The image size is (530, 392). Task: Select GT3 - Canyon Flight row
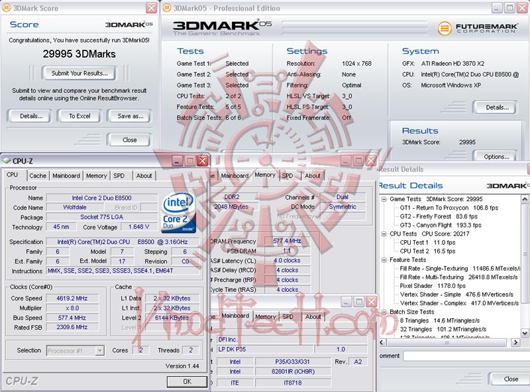coord(441,225)
